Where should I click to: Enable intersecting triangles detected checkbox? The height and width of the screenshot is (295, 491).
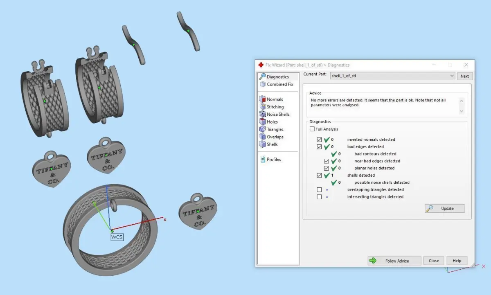tap(320, 197)
